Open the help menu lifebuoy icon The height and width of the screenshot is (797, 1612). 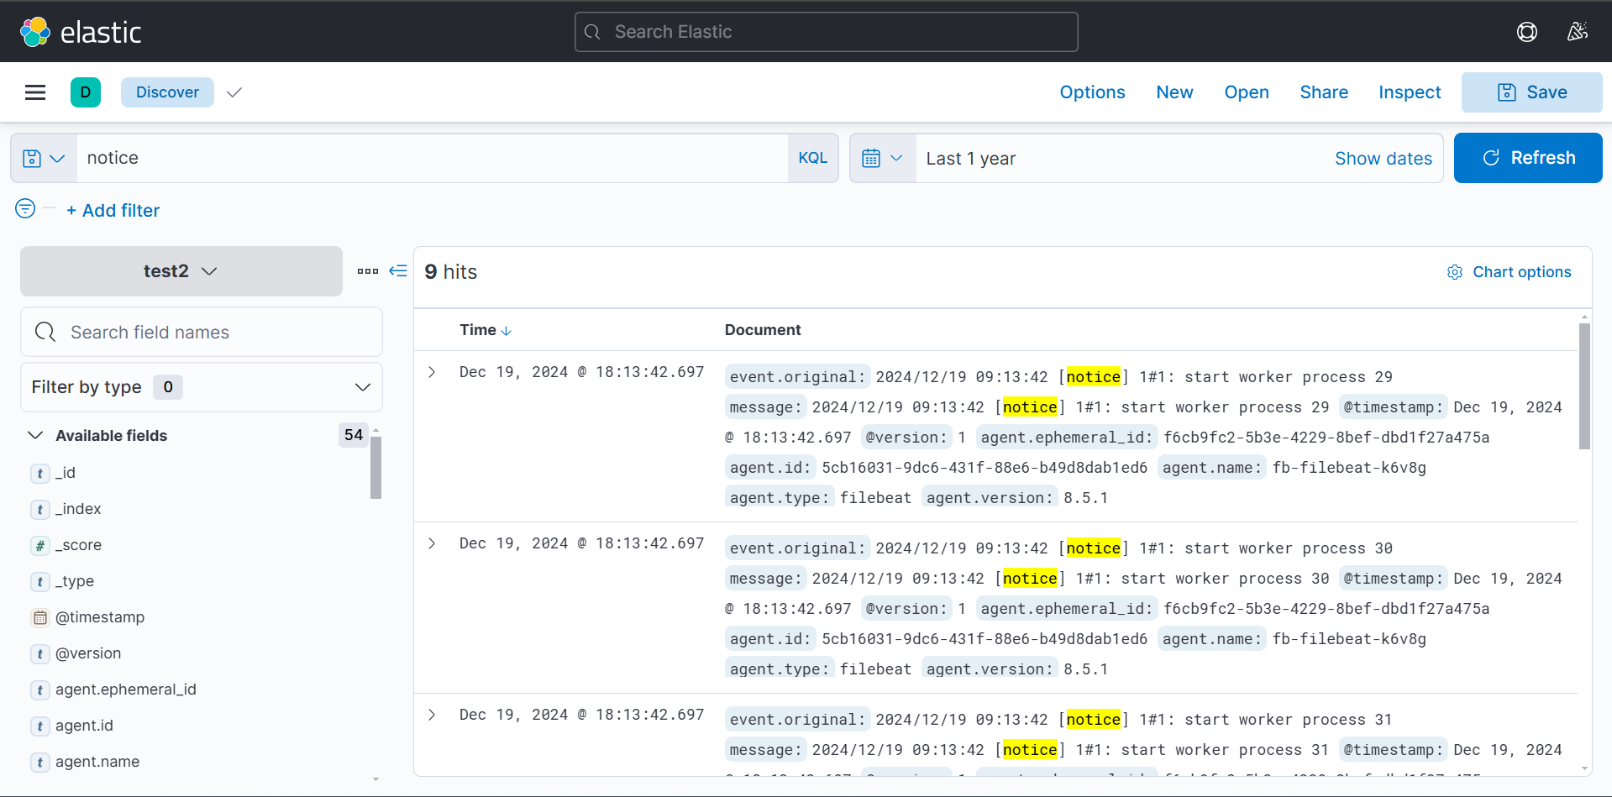[1526, 32]
